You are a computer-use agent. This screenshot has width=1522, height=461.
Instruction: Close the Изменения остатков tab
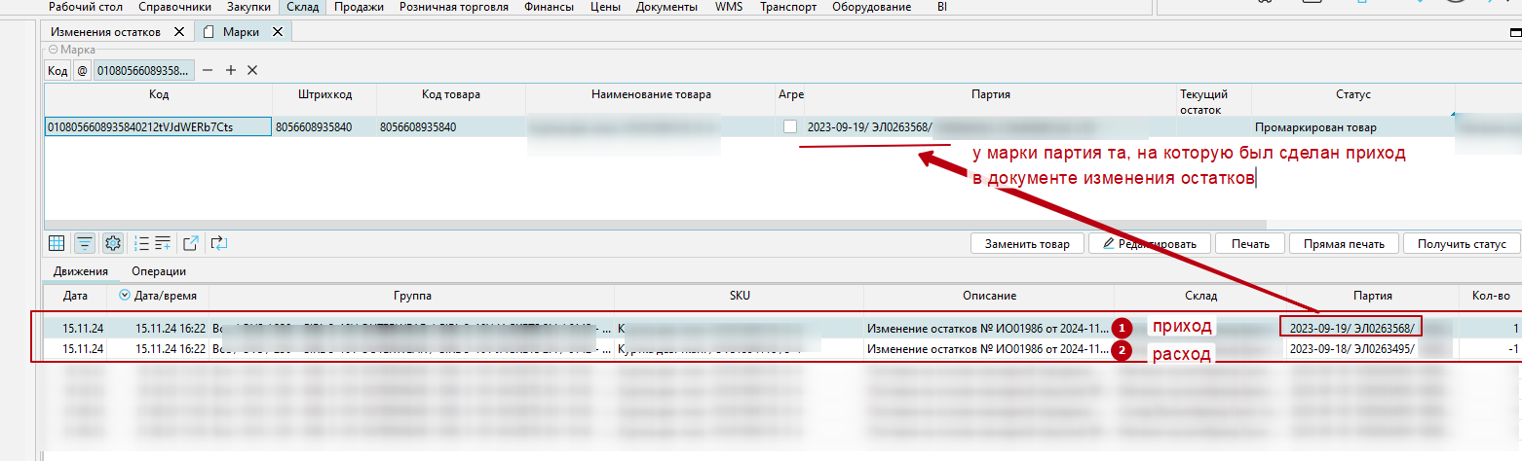178,31
